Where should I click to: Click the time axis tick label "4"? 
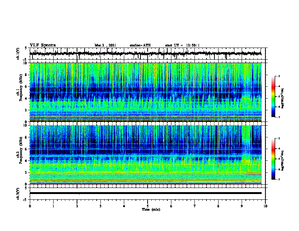click(x=124, y=206)
